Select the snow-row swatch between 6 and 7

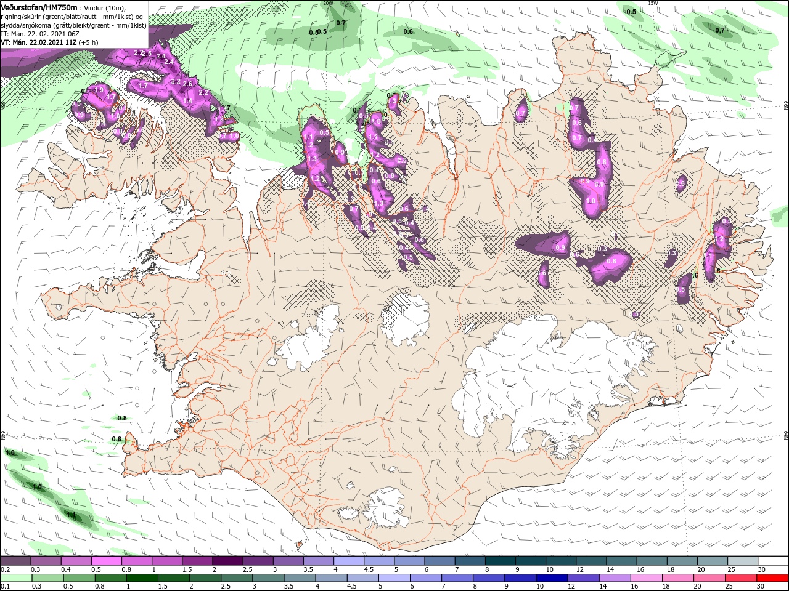pos(440,561)
